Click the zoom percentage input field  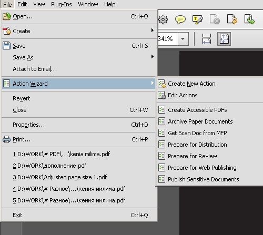pos(167,39)
